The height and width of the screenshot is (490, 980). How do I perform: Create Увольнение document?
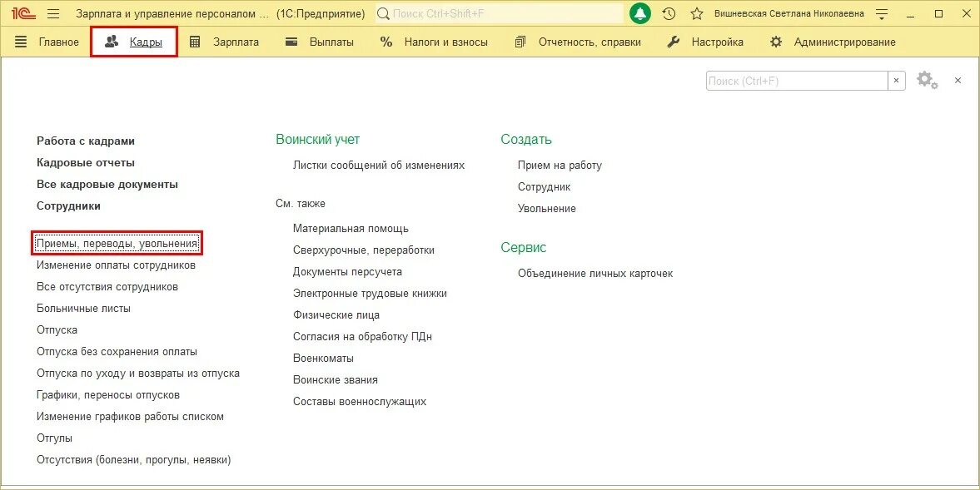click(547, 209)
